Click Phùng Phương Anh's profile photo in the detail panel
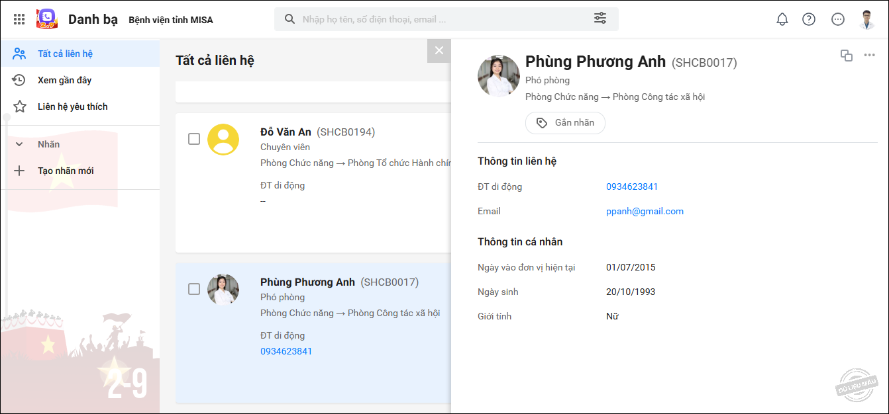This screenshot has height=414, width=889. pos(499,76)
